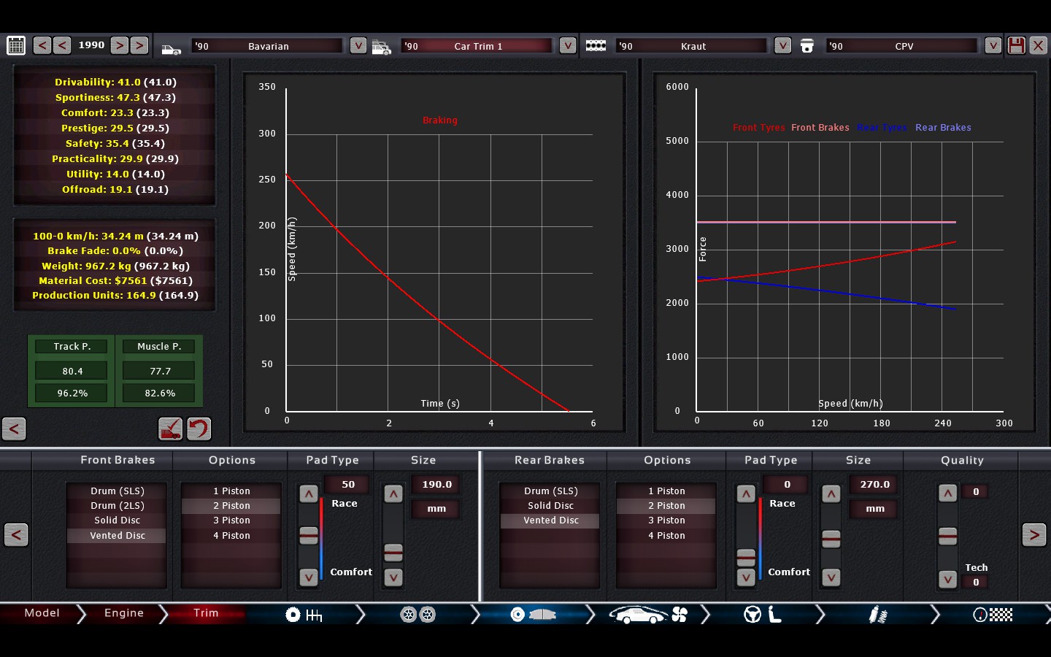Click the front brake size value 190.0
This screenshot has width=1051, height=657.
pyautogui.click(x=436, y=485)
